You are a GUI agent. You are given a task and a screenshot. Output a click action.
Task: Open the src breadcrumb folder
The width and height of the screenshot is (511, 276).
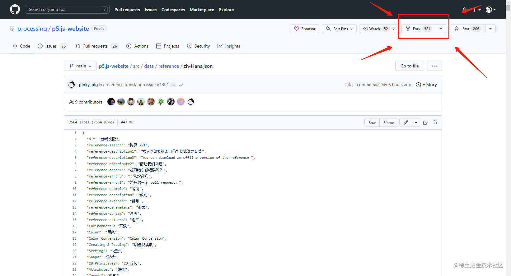(136, 66)
